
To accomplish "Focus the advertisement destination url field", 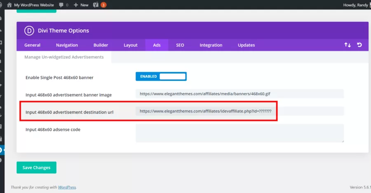I will [240, 111].
